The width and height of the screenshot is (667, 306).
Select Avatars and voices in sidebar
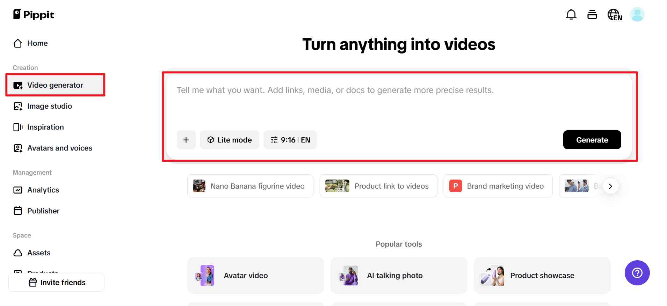tap(59, 148)
